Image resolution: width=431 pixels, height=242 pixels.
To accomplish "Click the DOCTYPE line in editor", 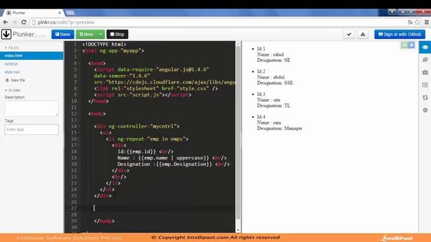I will coord(104,44).
